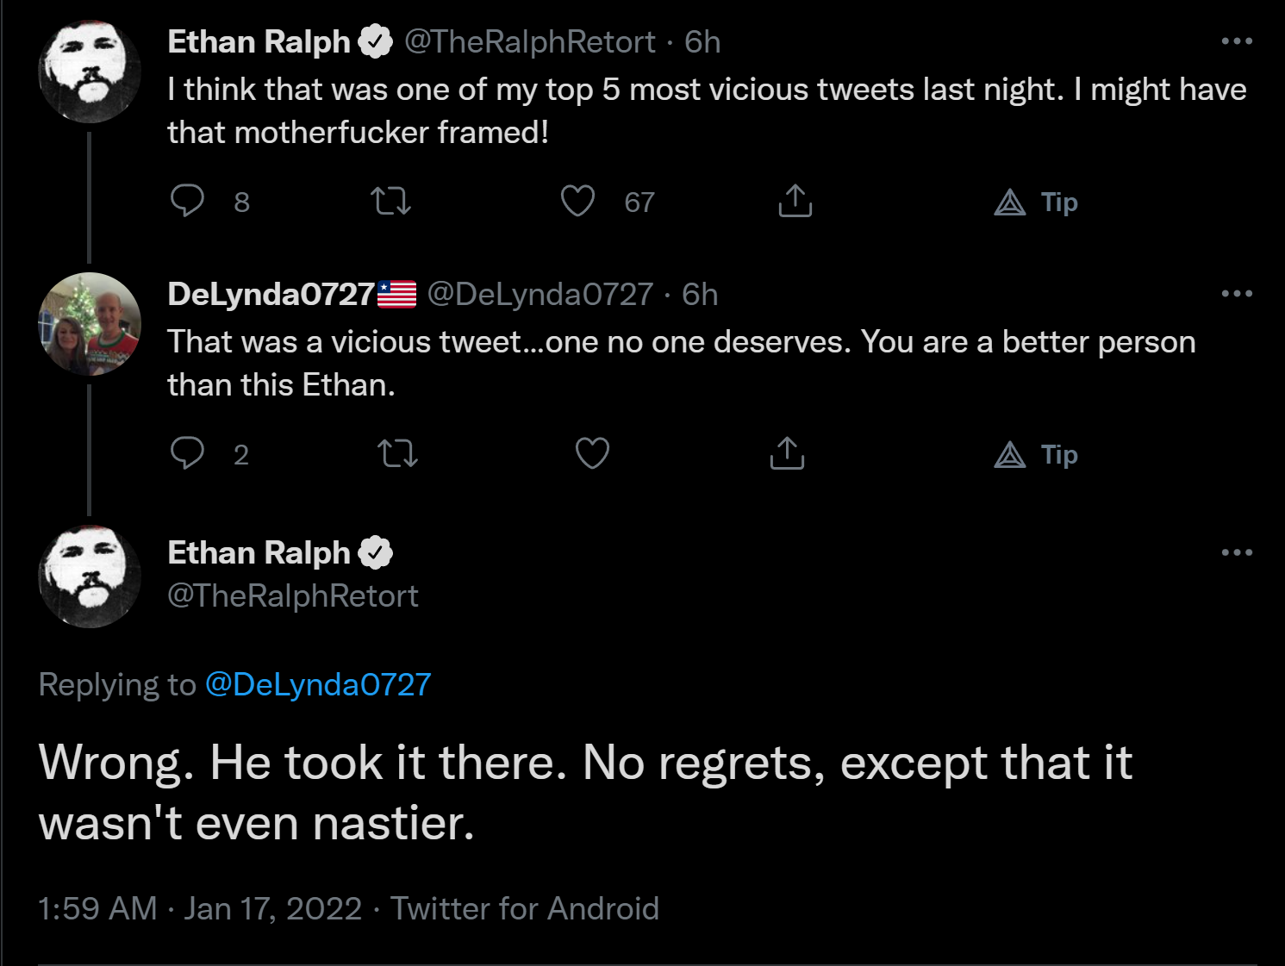Viewport: 1285px width, 966px height.
Task: Open more options on the main tweet
Action: tap(1237, 552)
